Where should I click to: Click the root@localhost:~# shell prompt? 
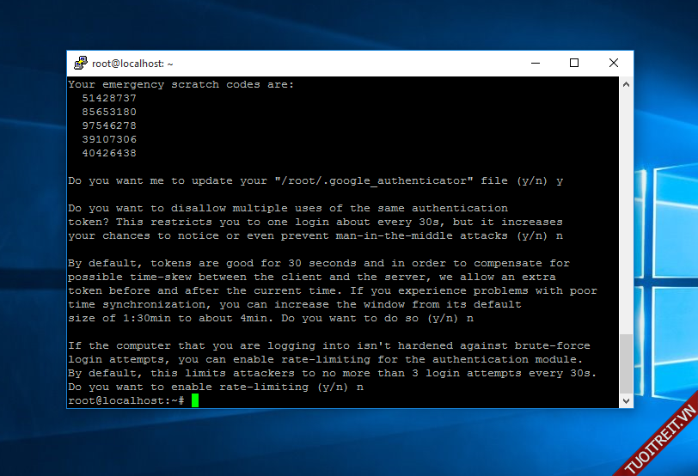[x=126, y=401]
